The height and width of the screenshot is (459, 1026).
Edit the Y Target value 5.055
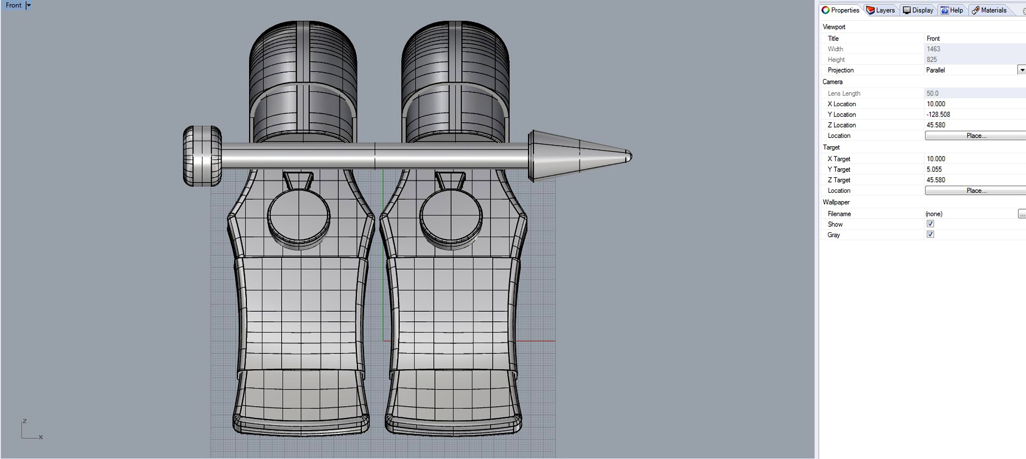click(x=975, y=170)
